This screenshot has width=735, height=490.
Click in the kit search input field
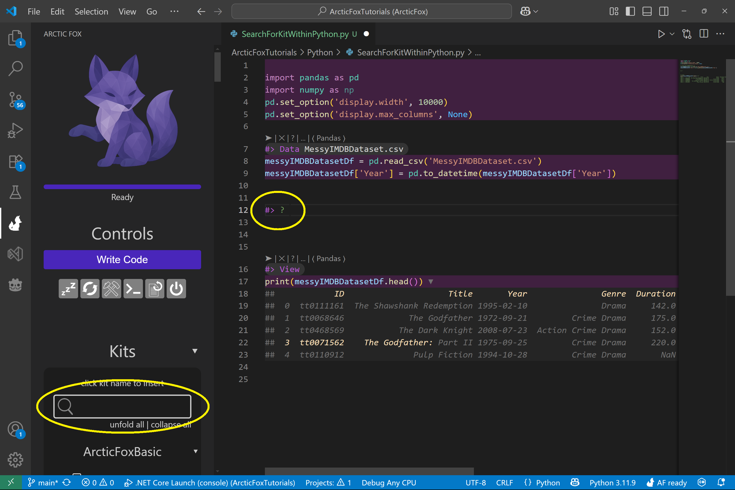click(x=122, y=406)
